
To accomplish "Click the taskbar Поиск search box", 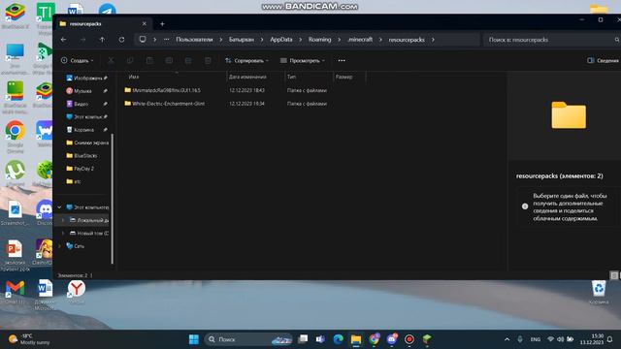I will tap(248, 339).
